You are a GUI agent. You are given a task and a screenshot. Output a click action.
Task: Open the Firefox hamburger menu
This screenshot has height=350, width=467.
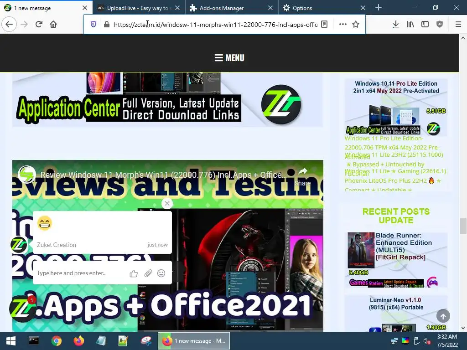[x=458, y=25]
